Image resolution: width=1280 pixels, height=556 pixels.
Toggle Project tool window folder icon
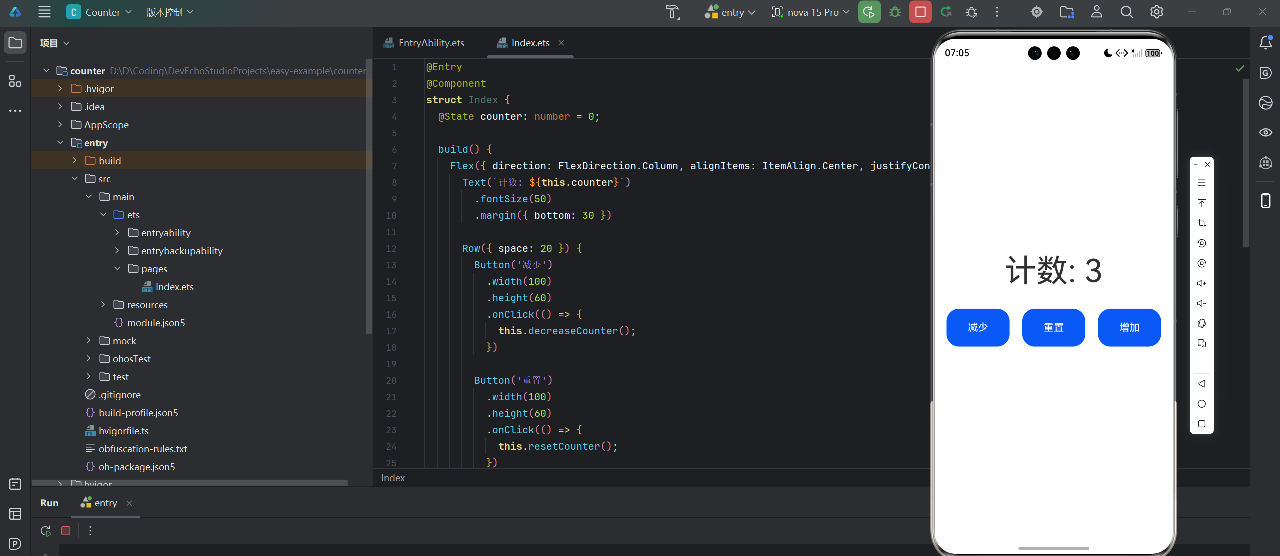[15, 43]
